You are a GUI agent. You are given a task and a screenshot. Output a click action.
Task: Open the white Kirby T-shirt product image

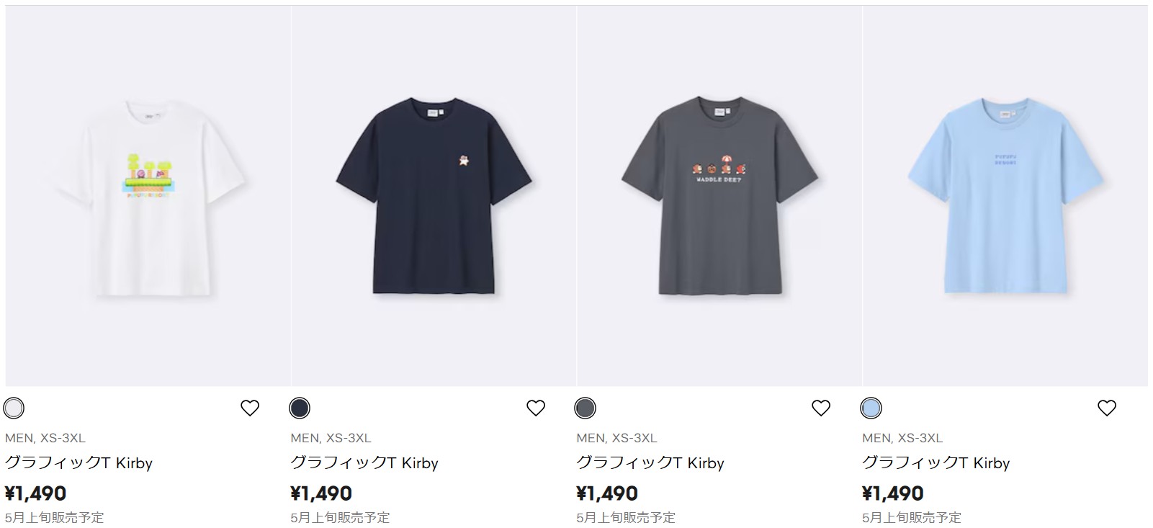click(148, 196)
